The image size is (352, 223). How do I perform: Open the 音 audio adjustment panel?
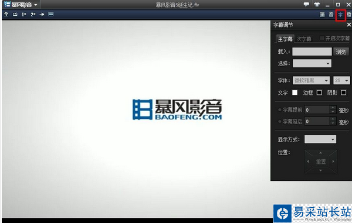331,15
